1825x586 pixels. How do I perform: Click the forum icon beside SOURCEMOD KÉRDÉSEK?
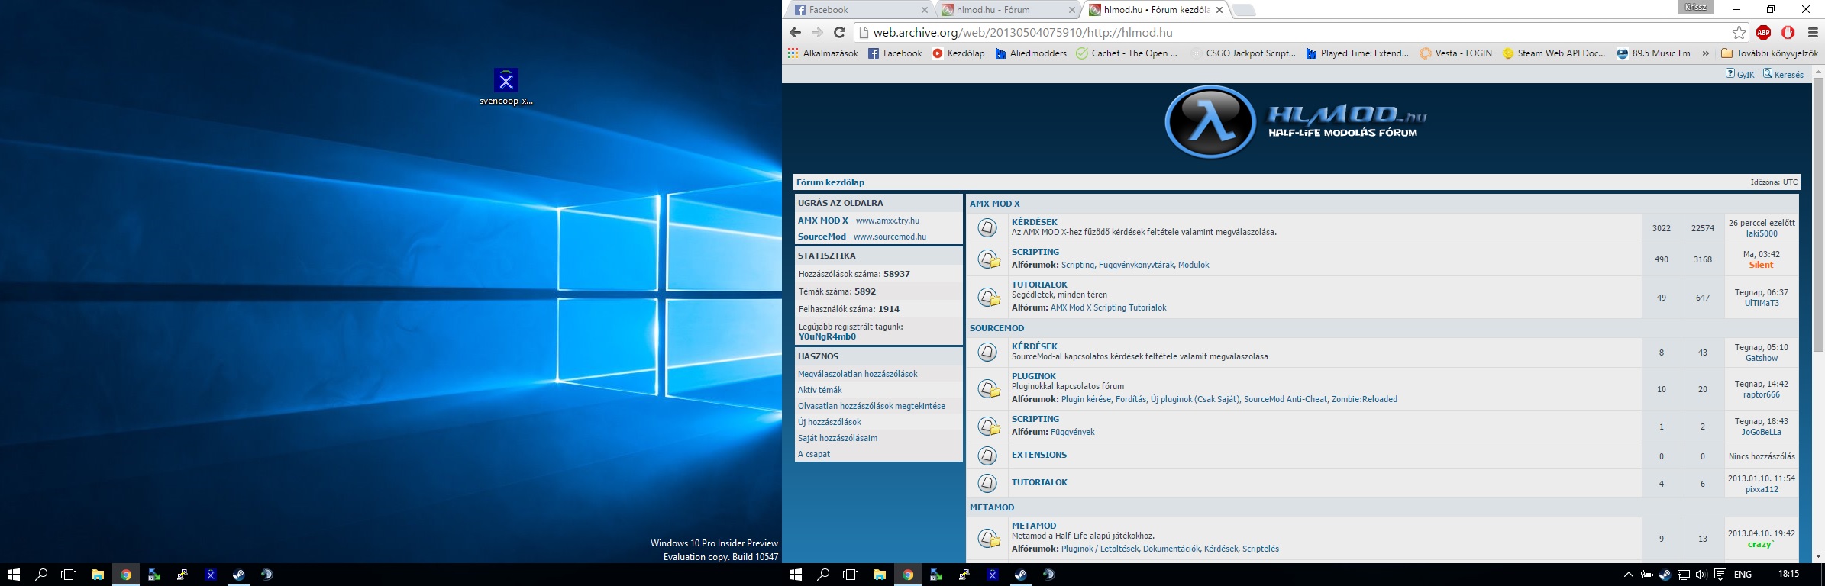pyautogui.click(x=987, y=353)
